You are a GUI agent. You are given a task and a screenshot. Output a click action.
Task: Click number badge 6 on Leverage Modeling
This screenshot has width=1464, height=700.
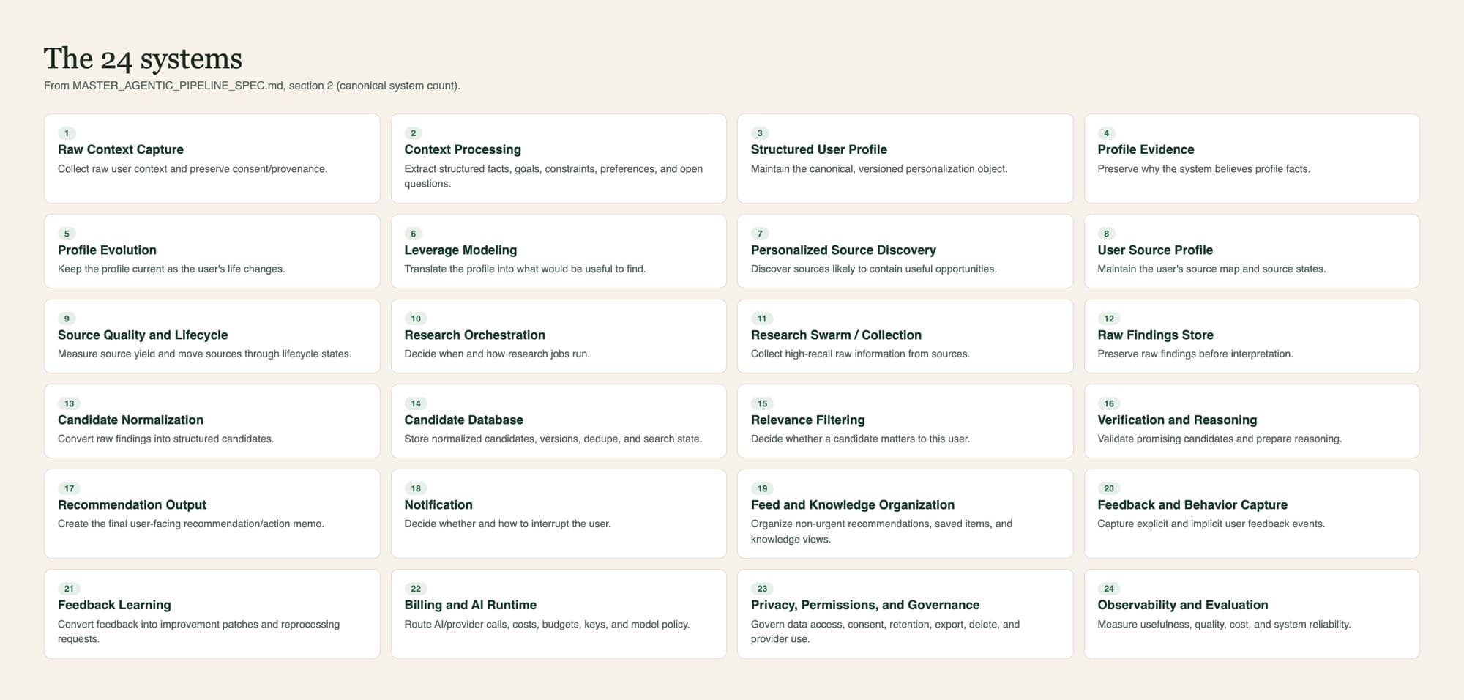click(x=413, y=234)
